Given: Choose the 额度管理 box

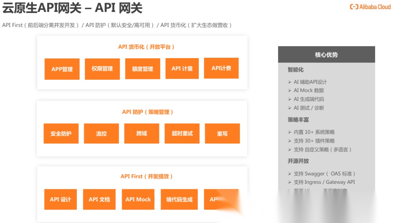Looking at the screenshot, I should point(143,69).
